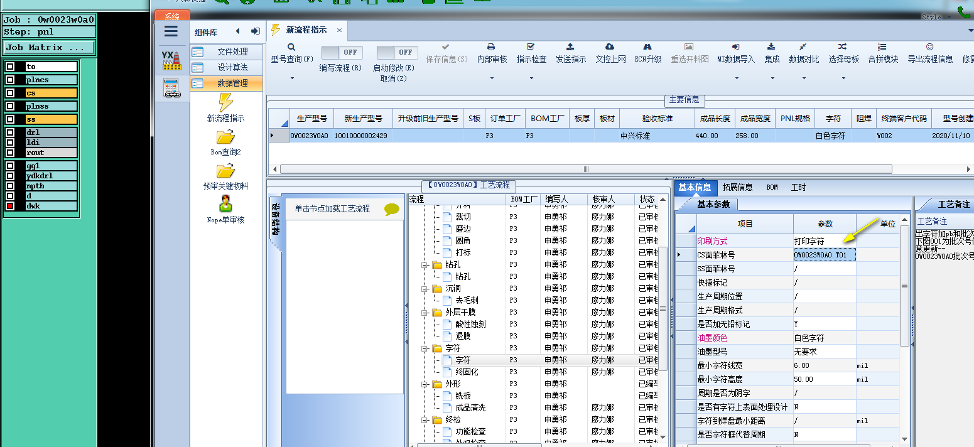Image resolution: width=974 pixels, height=447 pixels.
Task: Open the Nope单审核 user icon
Action: [x=225, y=205]
